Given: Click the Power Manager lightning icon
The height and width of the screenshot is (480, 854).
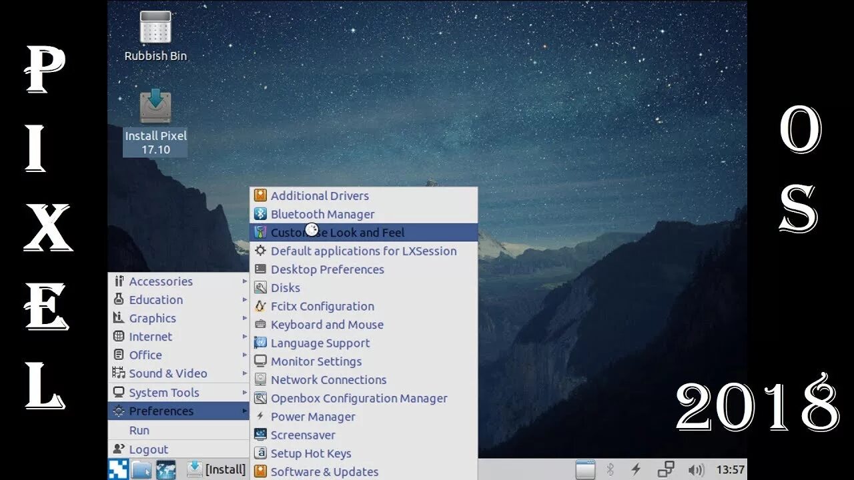Looking at the screenshot, I should (260, 417).
